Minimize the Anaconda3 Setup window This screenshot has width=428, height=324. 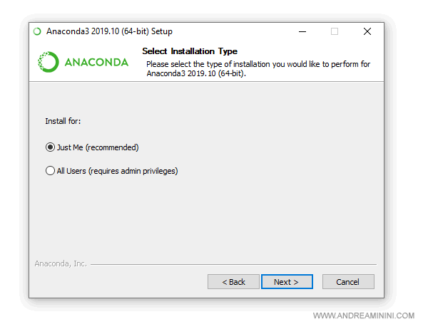pos(302,31)
